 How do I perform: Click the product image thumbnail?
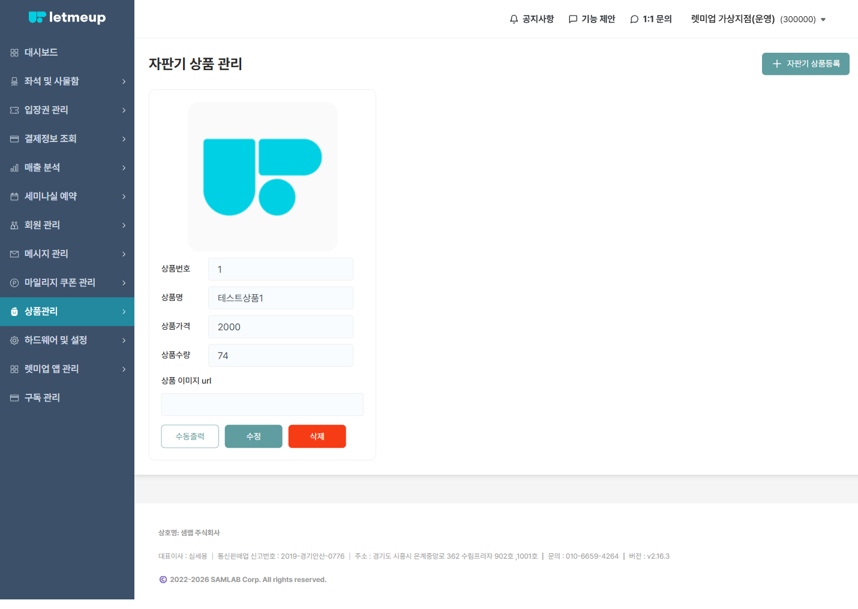262,177
